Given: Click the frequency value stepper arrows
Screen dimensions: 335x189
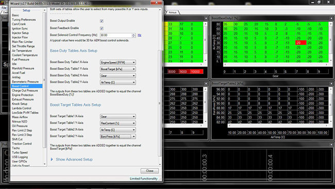Looking at the screenshot, I should [134, 35].
